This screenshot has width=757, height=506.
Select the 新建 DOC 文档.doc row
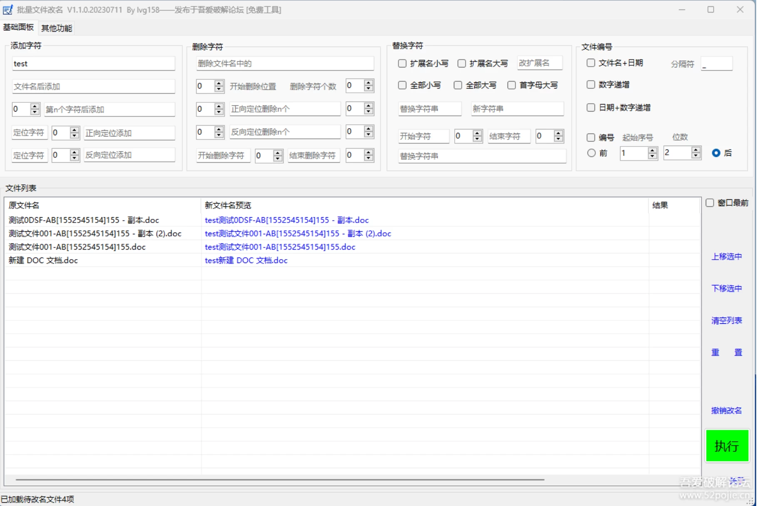(x=43, y=260)
